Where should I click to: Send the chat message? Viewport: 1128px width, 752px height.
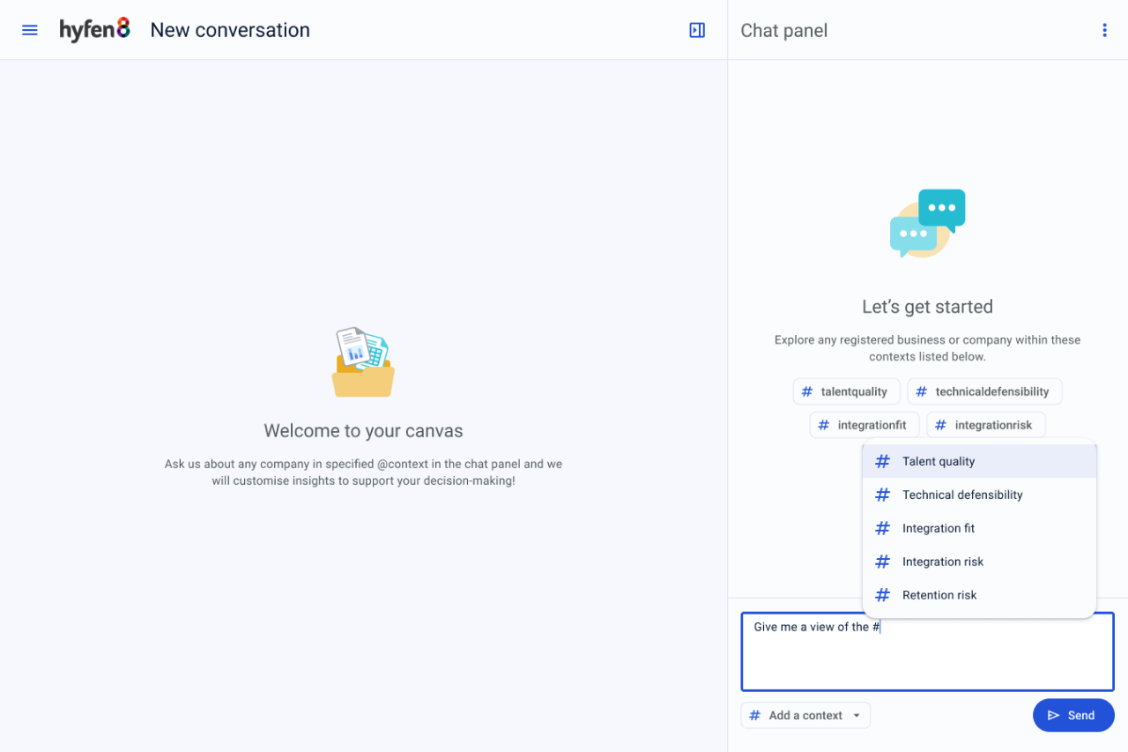[x=1073, y=715]
